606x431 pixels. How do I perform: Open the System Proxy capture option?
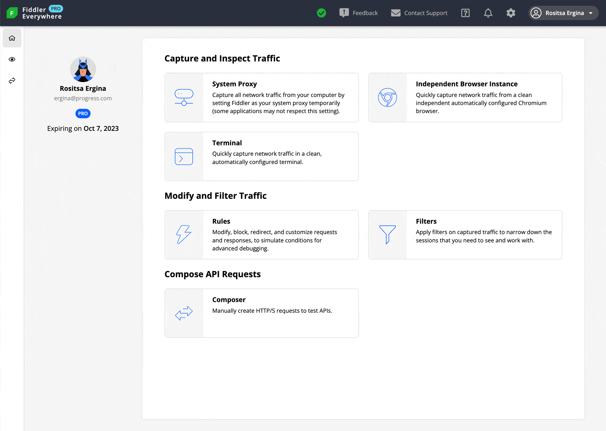tap(261, 97)
